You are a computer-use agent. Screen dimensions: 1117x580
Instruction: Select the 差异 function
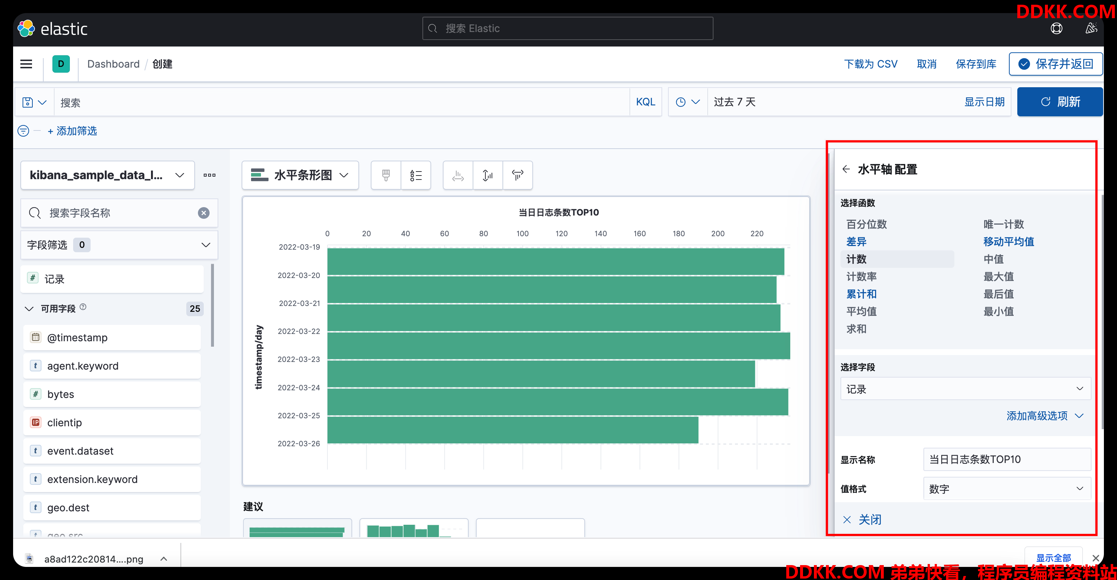[x=856, y=242]
